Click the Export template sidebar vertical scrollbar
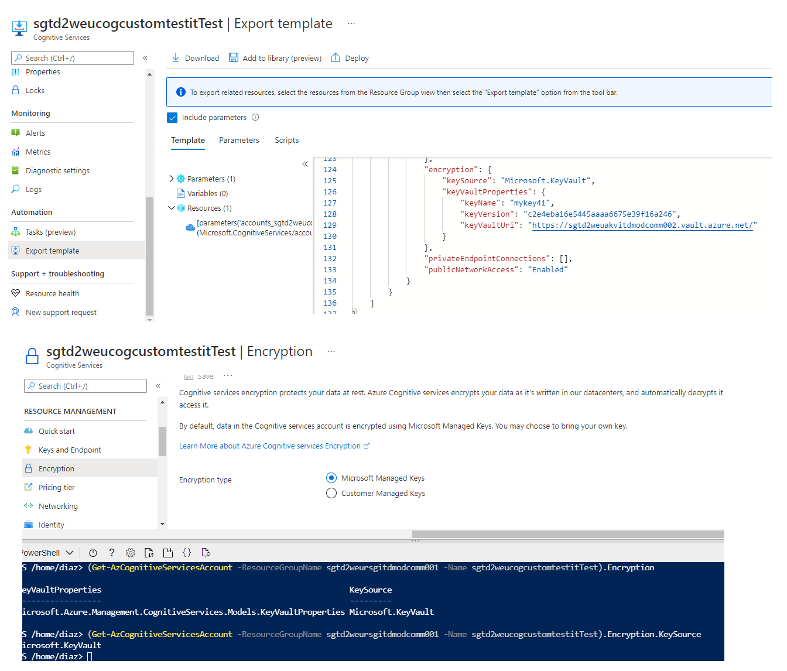Viewport: 787px width, 671px height. tap(149, 256)
